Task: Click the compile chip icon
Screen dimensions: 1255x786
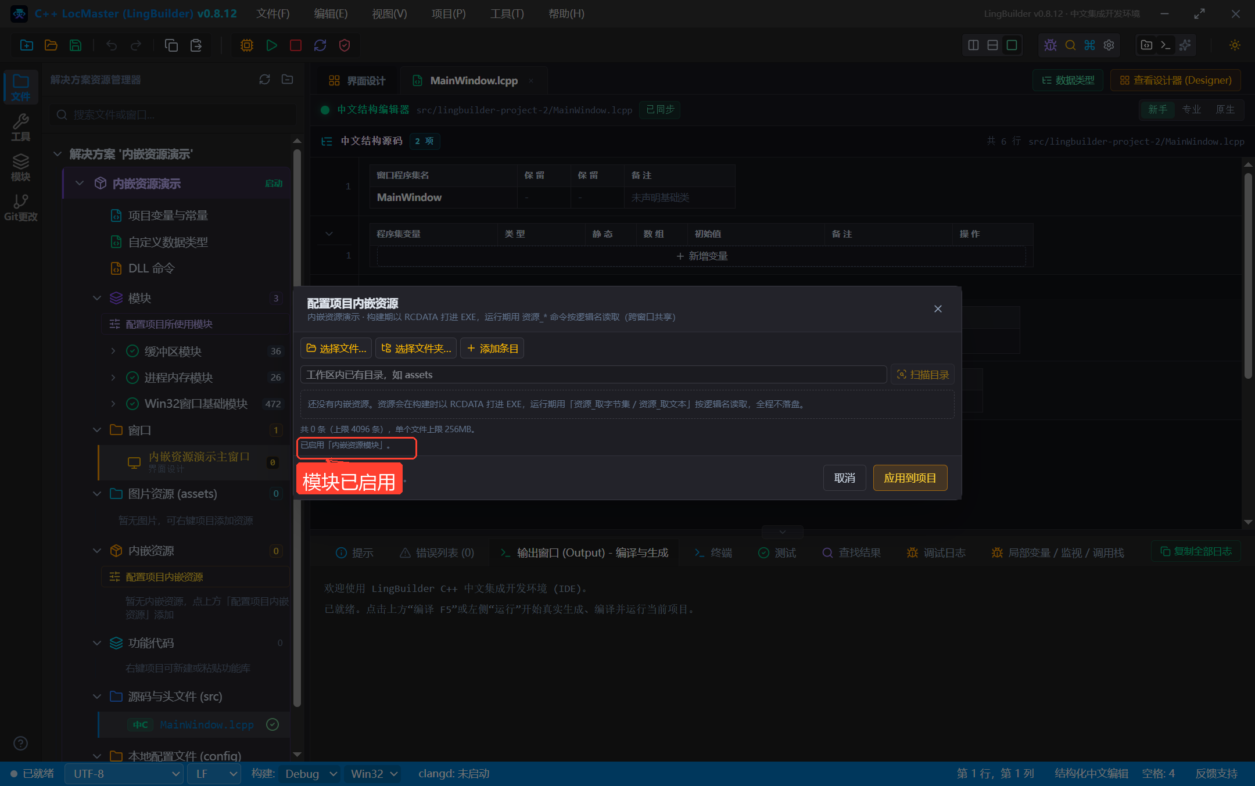Action: pyautogui.click(x=247, y=45)
